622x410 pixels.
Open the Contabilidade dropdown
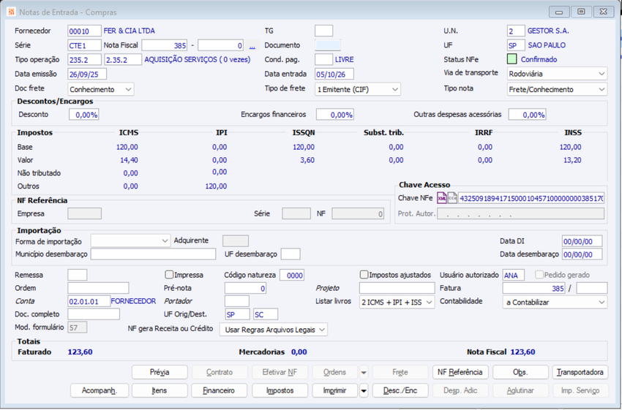pyautogui.click(x=555, y=302)
